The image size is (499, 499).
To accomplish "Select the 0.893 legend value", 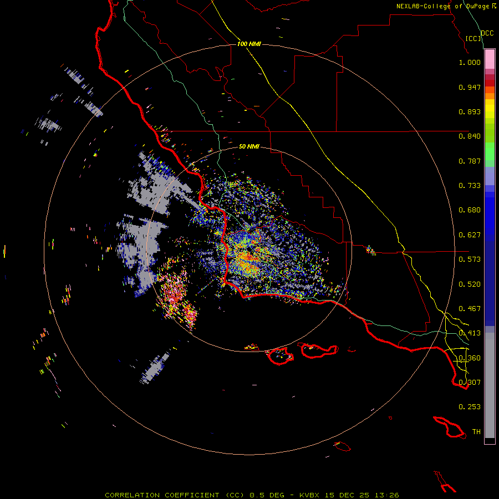I will (x=470, y=111).
